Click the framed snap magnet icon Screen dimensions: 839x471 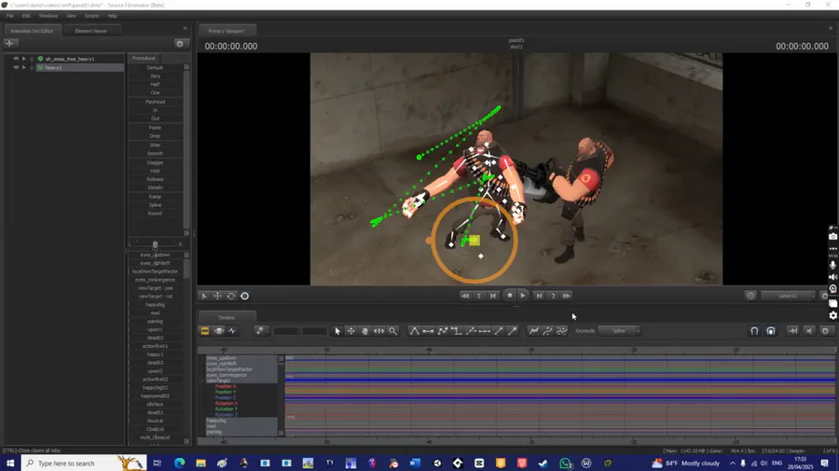coord(771,331)
